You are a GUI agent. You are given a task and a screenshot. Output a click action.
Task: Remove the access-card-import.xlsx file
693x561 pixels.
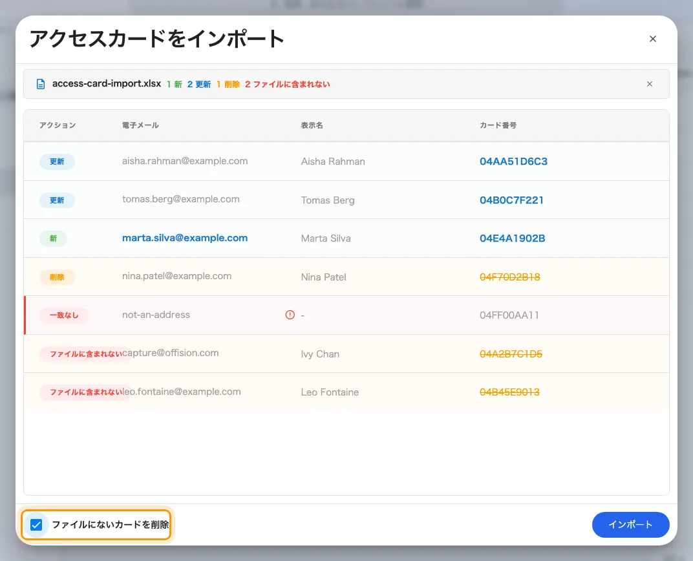(649, 84)
